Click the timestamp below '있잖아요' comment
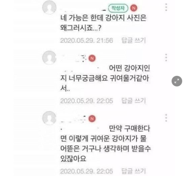The image size is (188, 176). pyautogui.click(x=86, y=171)
